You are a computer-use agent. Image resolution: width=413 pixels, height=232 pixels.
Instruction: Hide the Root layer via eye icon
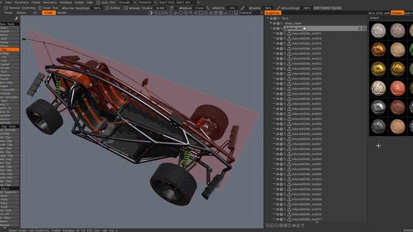pos(271,19)
